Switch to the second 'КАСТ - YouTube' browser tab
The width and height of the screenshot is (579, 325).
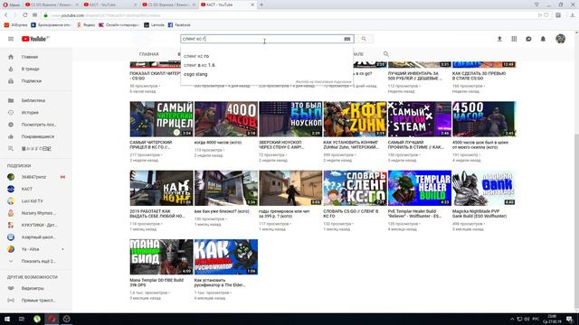click(227, 5)
